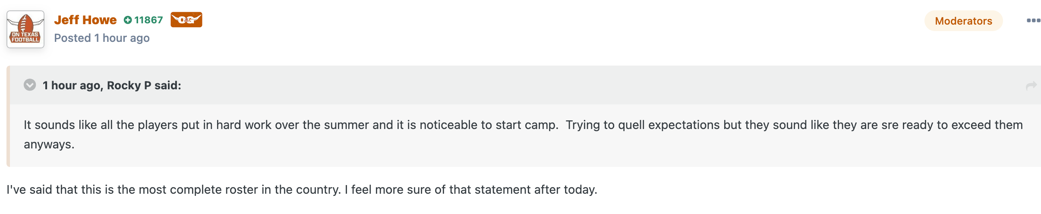1041x214 pixels.
Task: Open Jeff Howe's profile link
Action: [x=85, y=20]
